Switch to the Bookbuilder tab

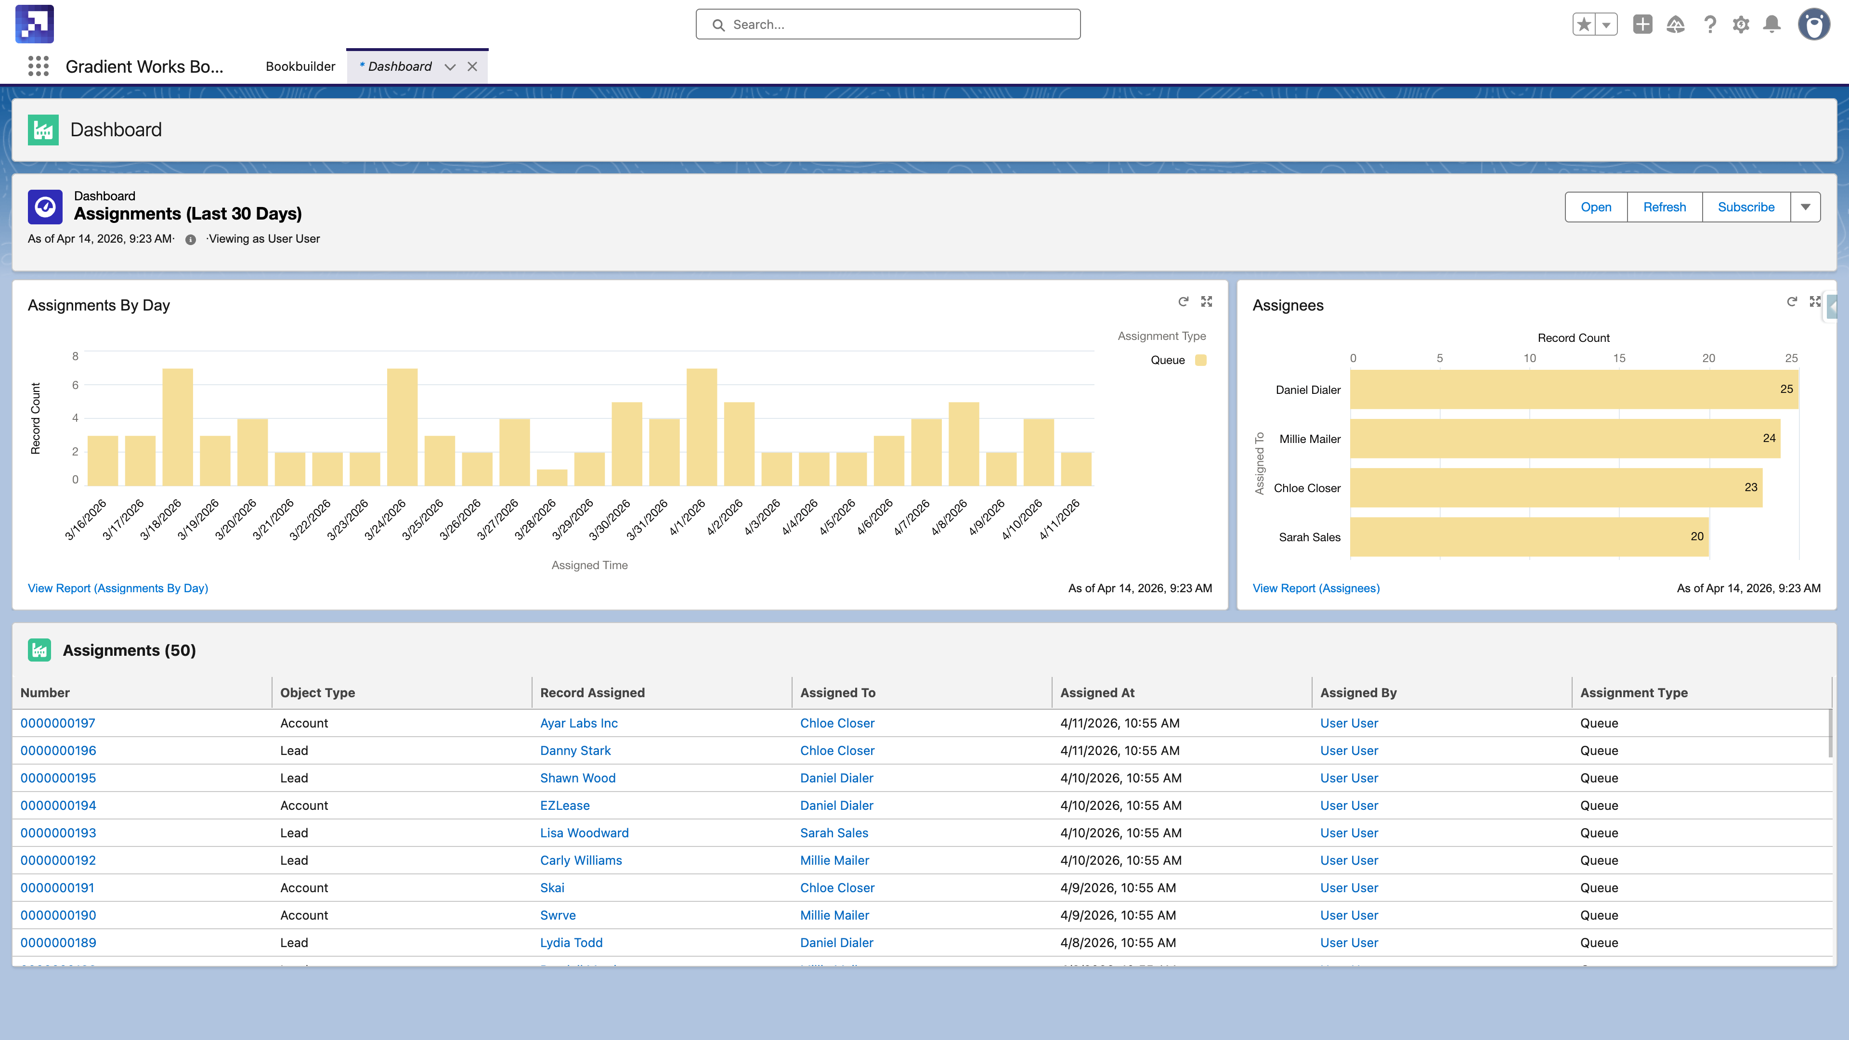pyautogui.click(x=300, y=66)
